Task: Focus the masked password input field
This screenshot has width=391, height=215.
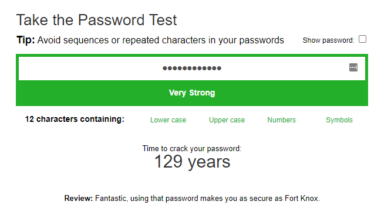Action: (192, 69)
